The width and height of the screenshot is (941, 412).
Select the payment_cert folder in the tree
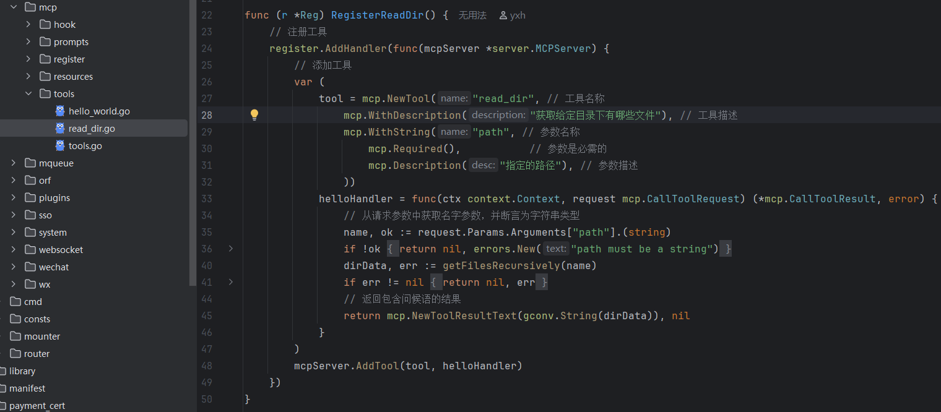(37, 406)
